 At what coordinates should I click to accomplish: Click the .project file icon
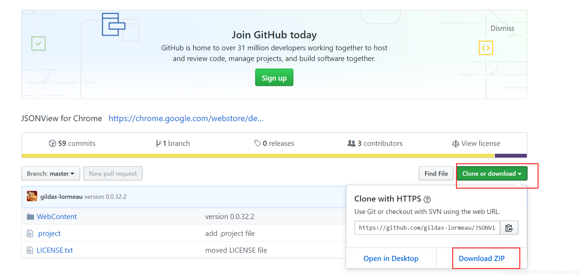(x=30, y=234)
